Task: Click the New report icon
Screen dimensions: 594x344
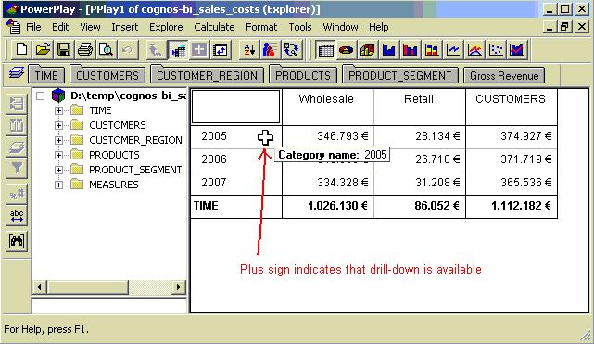Action: 21,50
